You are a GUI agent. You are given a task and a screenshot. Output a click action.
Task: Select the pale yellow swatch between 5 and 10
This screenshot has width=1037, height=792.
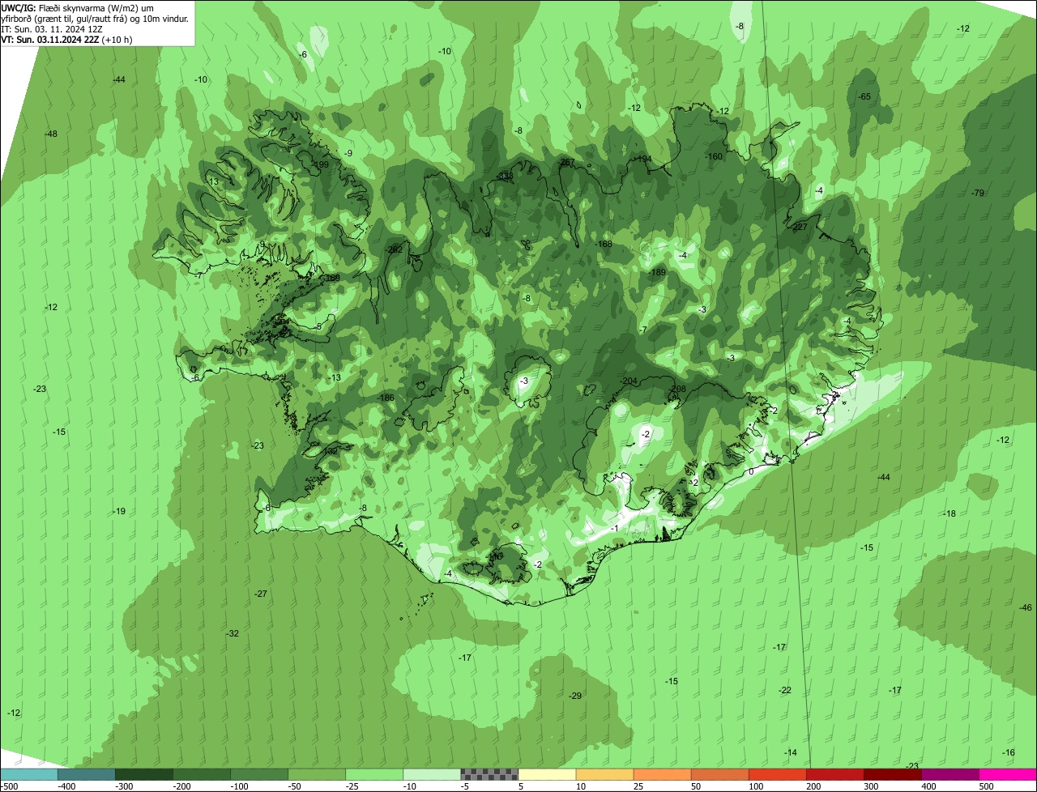click(x=547, y=774)
